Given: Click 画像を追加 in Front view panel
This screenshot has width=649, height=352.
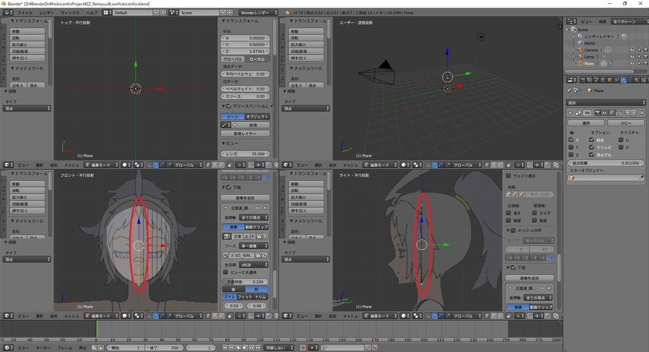Looking at the screenshot, I should coord(245,197).
